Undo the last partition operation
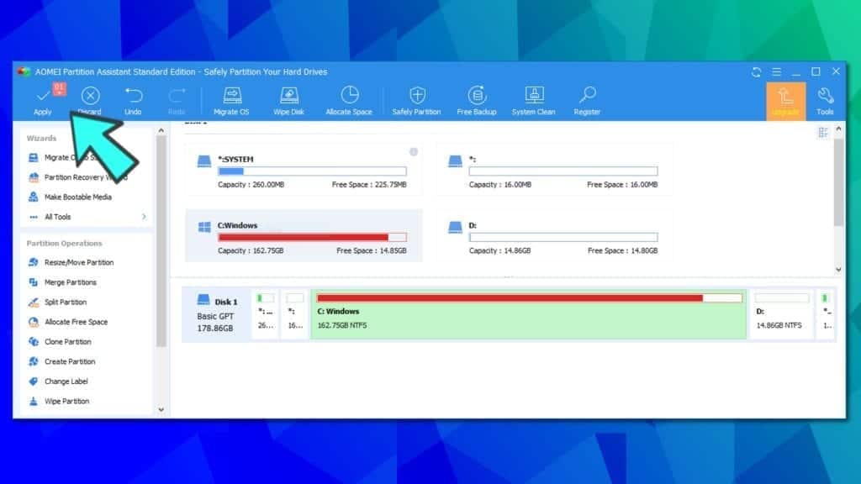This screenshot has width=861, height=484. click(133, 101)
